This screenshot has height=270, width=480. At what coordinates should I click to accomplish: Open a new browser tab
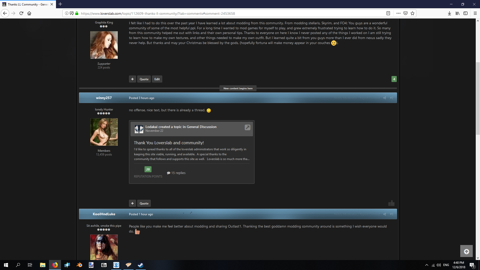click(x=60, y=4)
